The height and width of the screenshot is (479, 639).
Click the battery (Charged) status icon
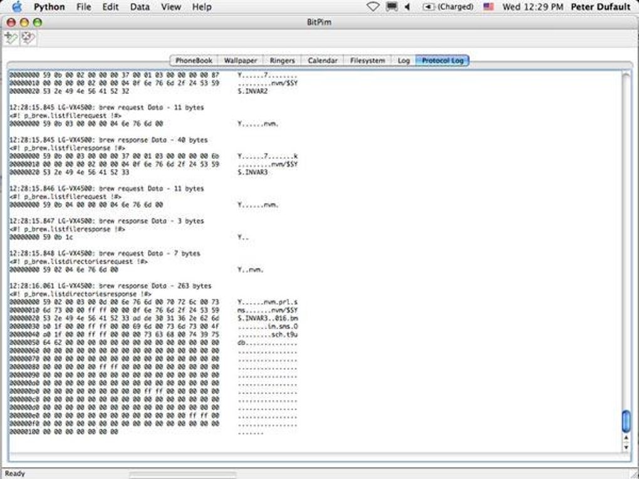(448, 7)
